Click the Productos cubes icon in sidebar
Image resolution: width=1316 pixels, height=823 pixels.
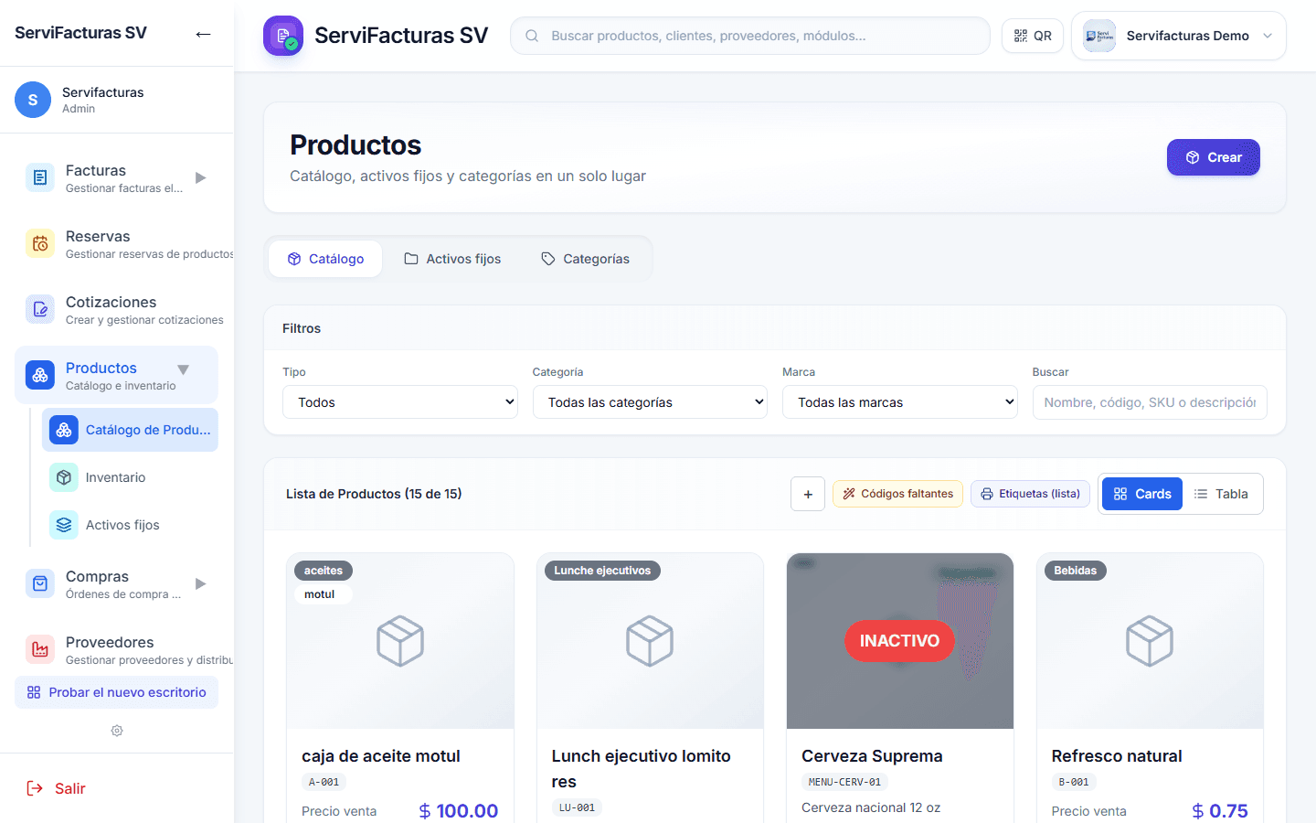point(40,375)
